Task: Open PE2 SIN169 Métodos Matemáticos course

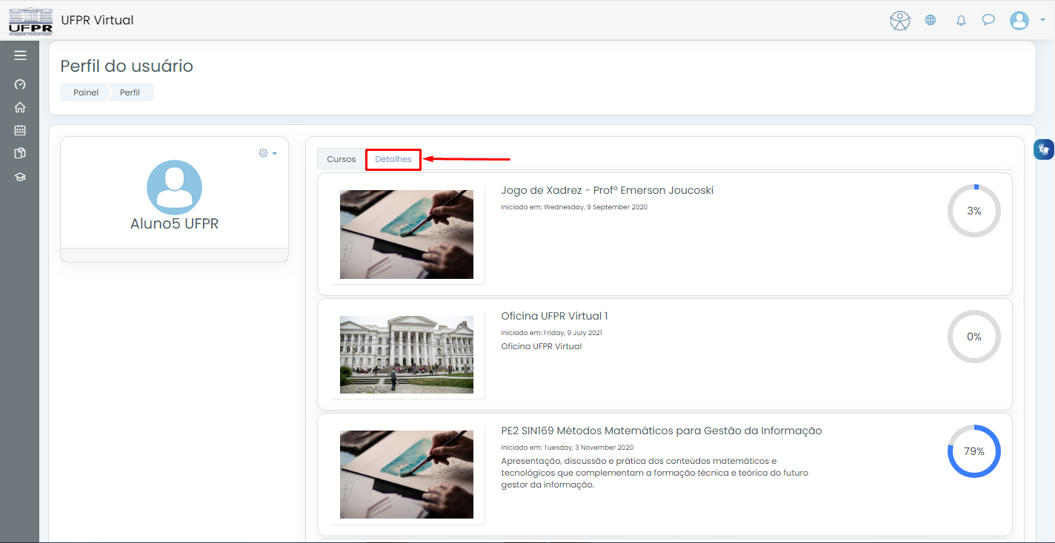Action: (662, 431)
